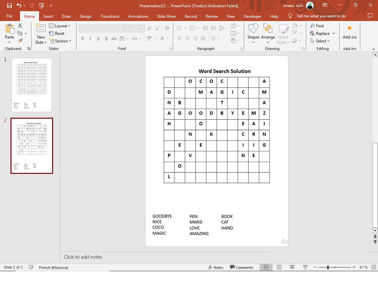Click the Save icon in quick access toolbar

pos(9,5)
